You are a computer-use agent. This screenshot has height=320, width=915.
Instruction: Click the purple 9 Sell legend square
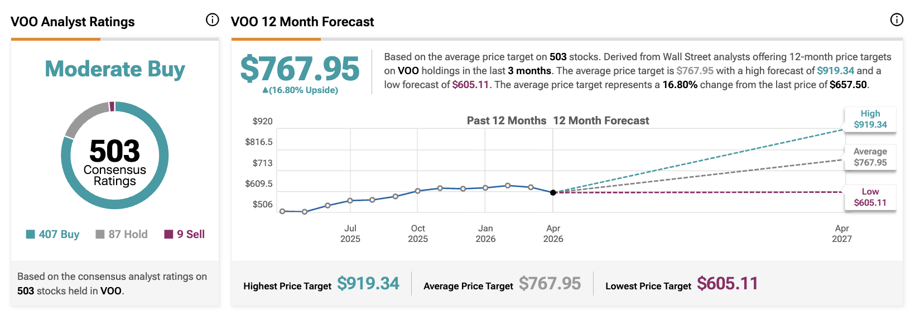(168, 234)
